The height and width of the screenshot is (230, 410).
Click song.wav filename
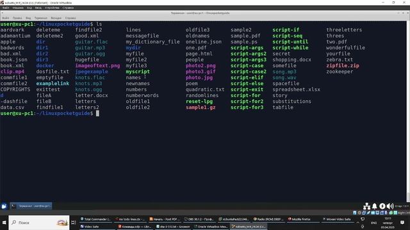tap(284, 78)
